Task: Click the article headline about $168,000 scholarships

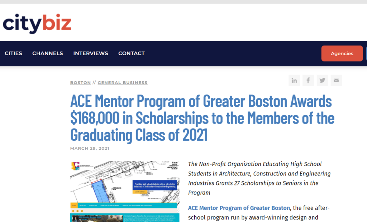Action: pyautogui.click(x=202, y=118)
